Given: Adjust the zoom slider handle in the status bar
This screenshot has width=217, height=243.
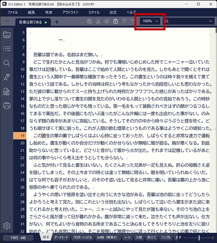Looking at the screenshot, I should tap(199, 238).
